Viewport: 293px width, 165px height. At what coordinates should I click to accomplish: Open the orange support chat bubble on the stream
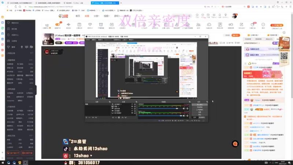coord(235,144)
